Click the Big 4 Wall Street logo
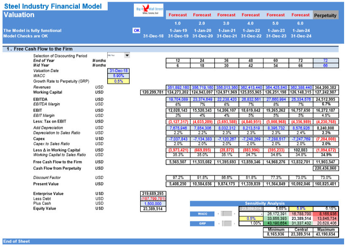The height and width of the screenshot is (248, 350). tap(149, 10)
